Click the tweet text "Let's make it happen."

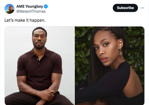tap(25, 20)
